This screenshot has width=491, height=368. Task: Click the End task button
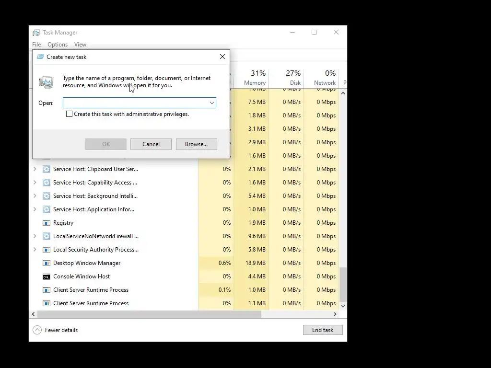pyautogui.click(x=323, y=330)
